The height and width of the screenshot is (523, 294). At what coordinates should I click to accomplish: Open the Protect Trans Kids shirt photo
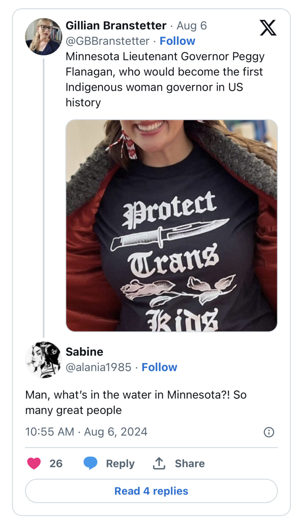click(x=171, y=225)
